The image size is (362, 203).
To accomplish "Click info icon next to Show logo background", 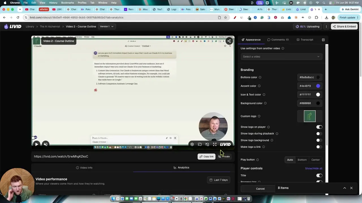I will pos(272,140).
